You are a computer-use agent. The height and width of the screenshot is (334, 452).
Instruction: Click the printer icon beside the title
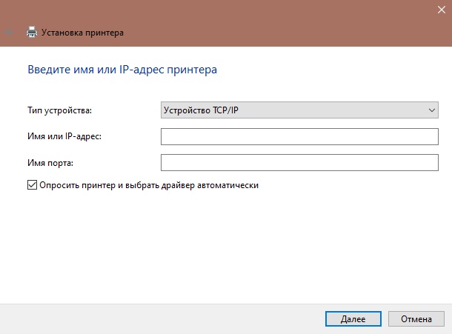[31, 33]
